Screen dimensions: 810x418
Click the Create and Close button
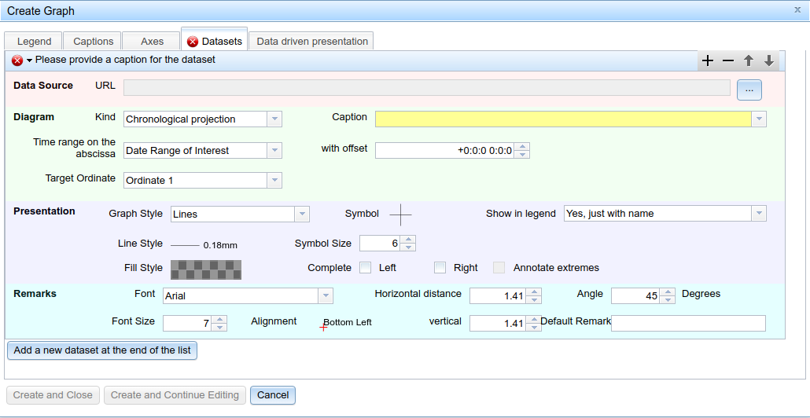click(x=53, y=395)
